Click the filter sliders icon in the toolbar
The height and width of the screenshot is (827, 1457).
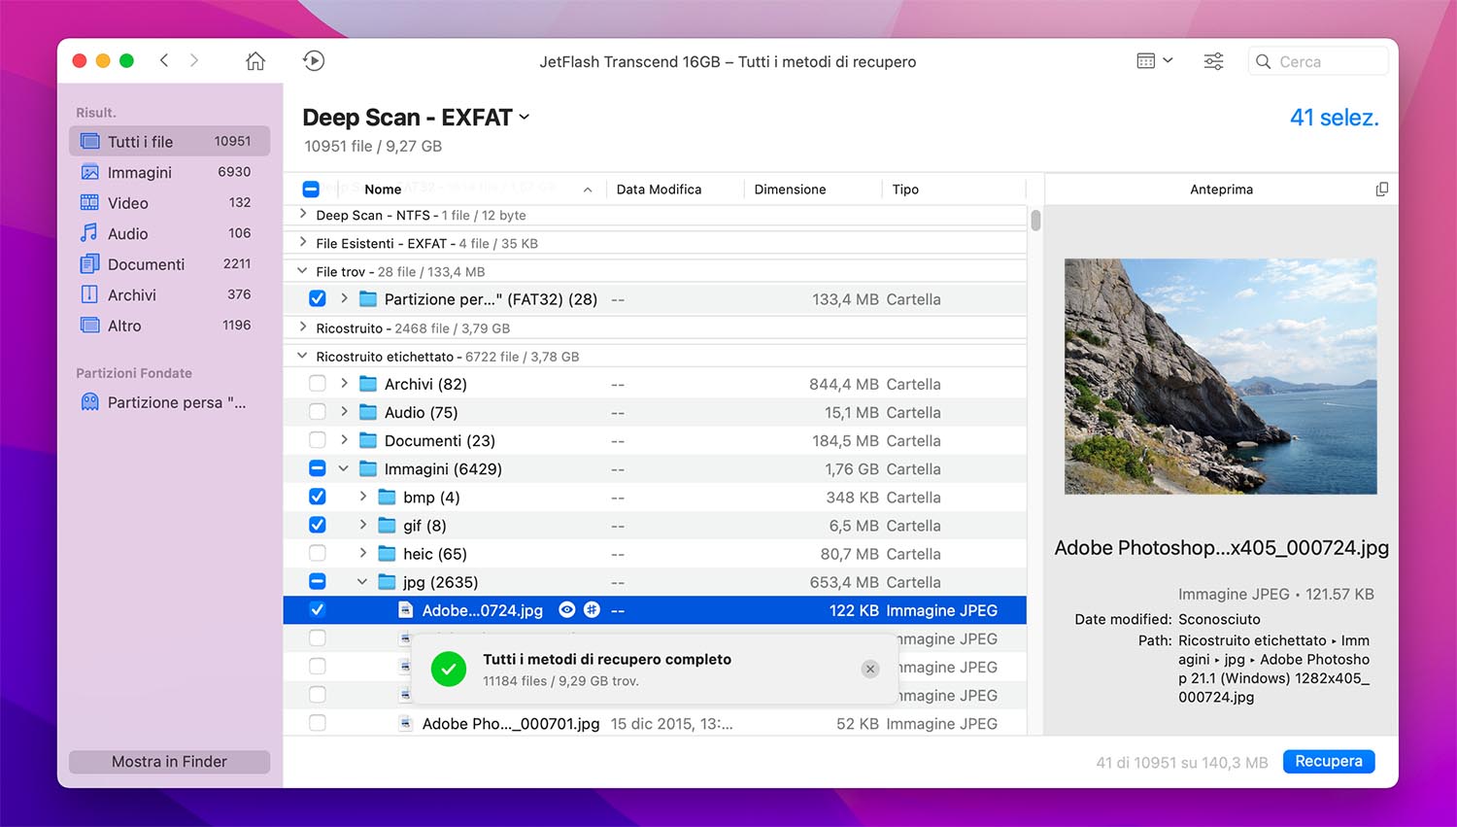1213,60
